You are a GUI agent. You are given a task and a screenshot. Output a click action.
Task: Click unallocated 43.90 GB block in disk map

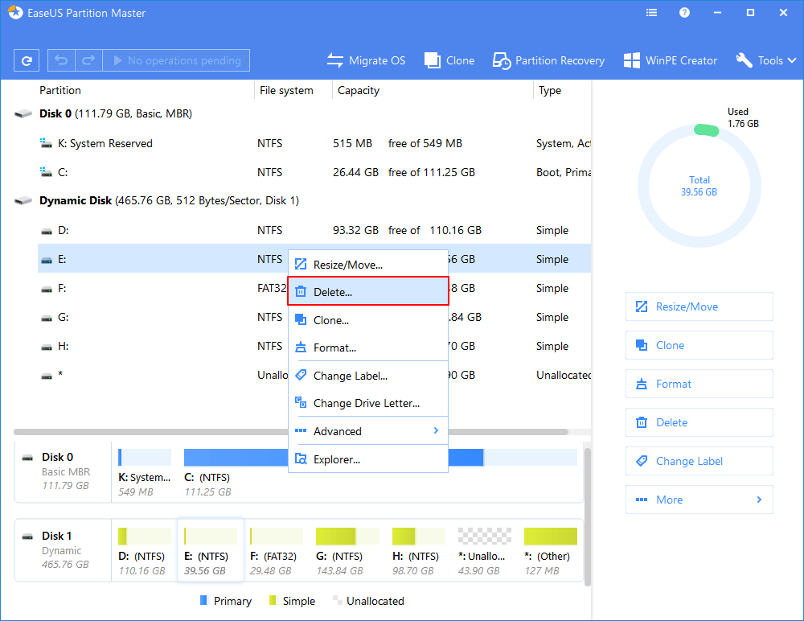click(x=484, y=551)
